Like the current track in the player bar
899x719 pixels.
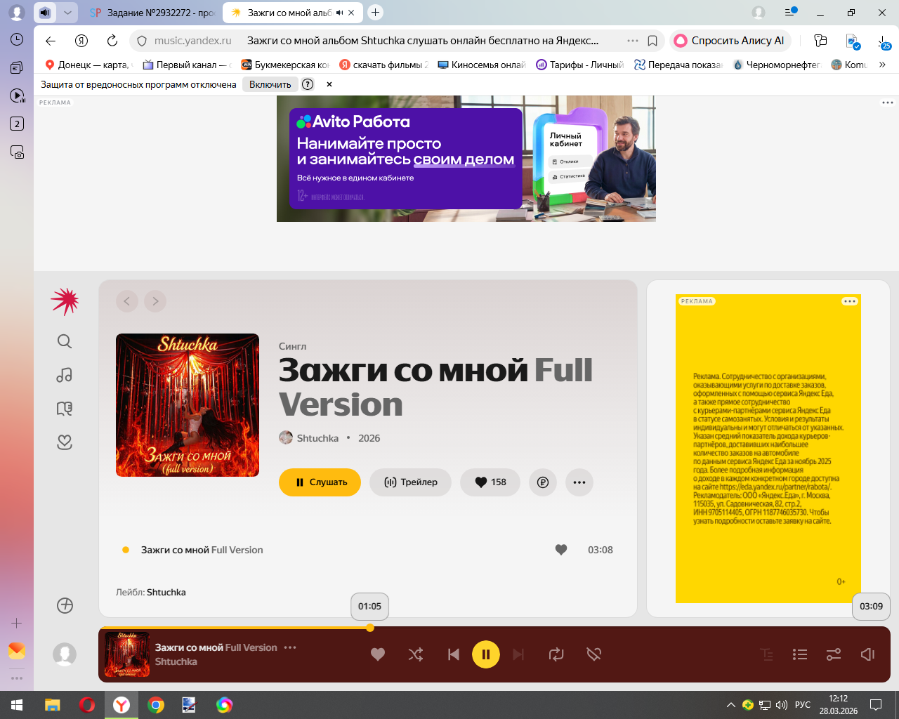tap(378, 654)
